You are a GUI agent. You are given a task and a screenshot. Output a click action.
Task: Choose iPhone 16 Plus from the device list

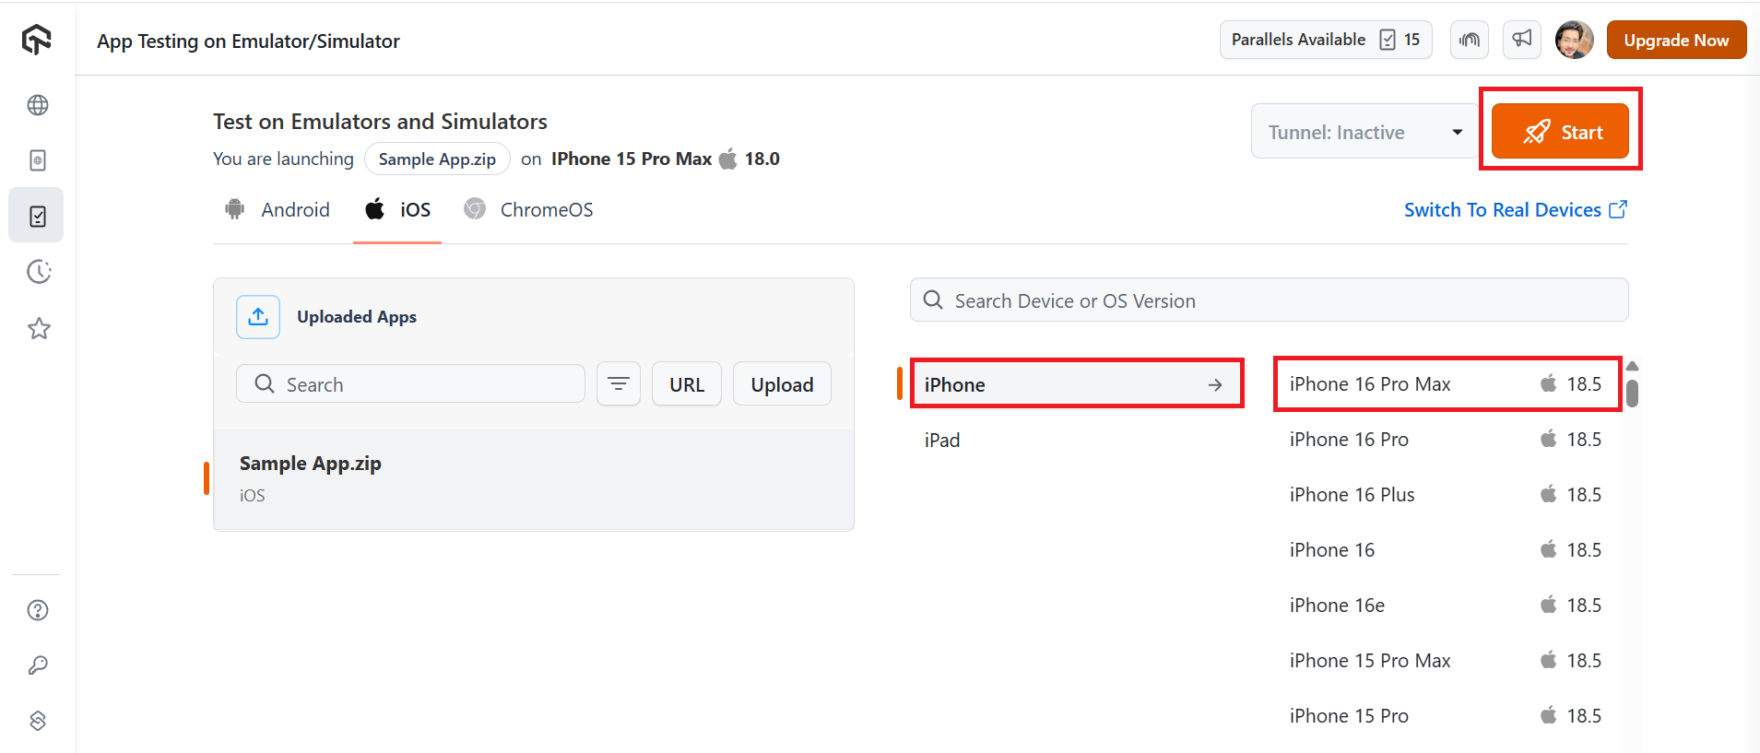click(x=1352, y=495)
